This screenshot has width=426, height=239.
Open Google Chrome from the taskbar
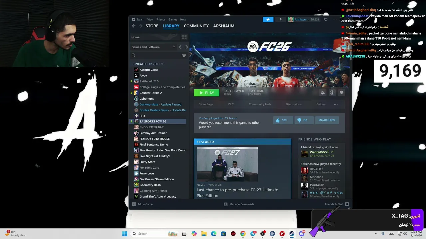tap(243, 234)
